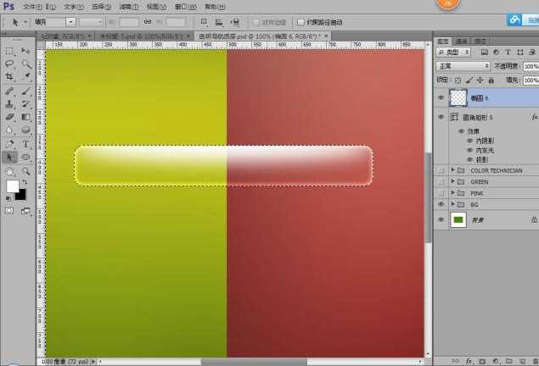The image size is (539, 366).
Task: Open the last menu in menu bar
Action: pos(215,7)
